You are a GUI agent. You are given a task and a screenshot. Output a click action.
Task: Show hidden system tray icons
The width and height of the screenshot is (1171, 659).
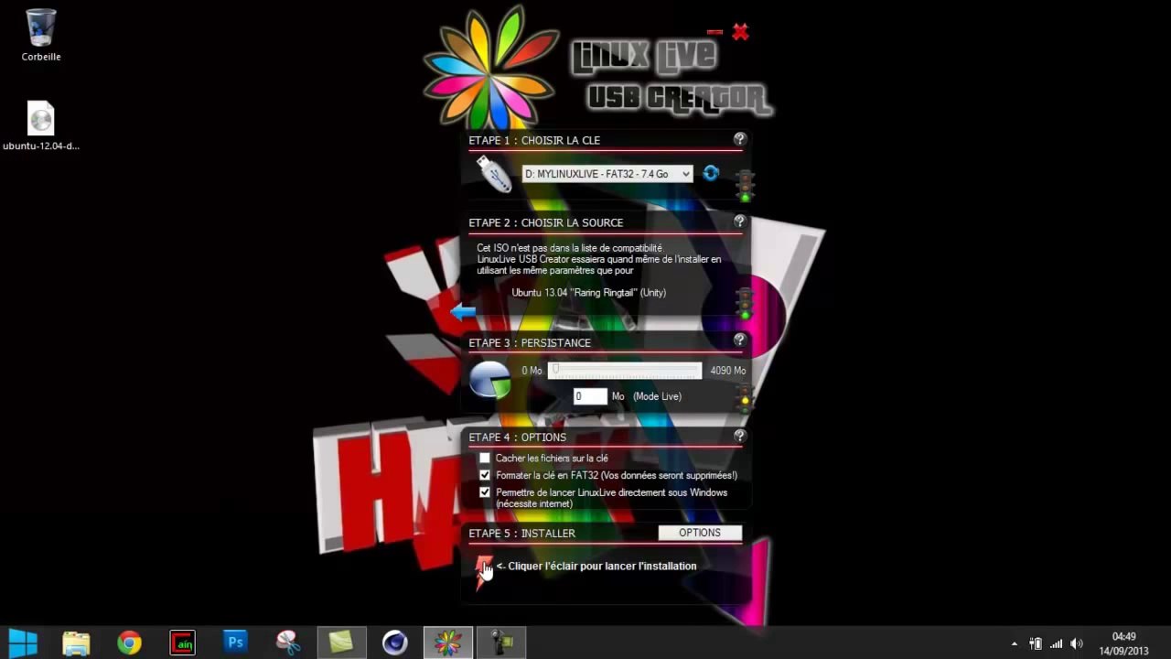[x=1014, y=643]
